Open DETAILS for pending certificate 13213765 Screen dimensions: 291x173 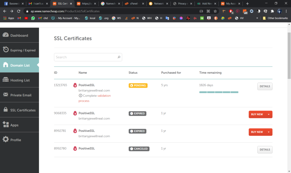pyautogui.click(x=265, y=86)
